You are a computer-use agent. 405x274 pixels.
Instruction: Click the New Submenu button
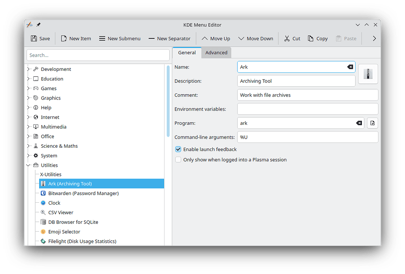[119, 38]
